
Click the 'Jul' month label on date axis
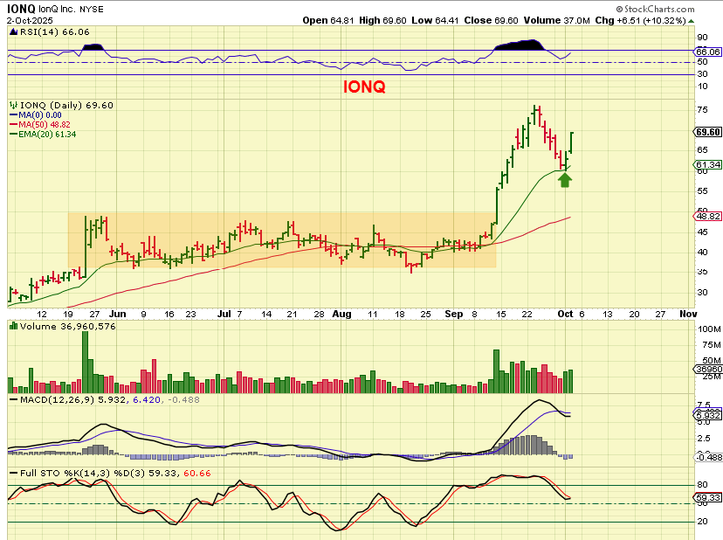click(224, 314)
